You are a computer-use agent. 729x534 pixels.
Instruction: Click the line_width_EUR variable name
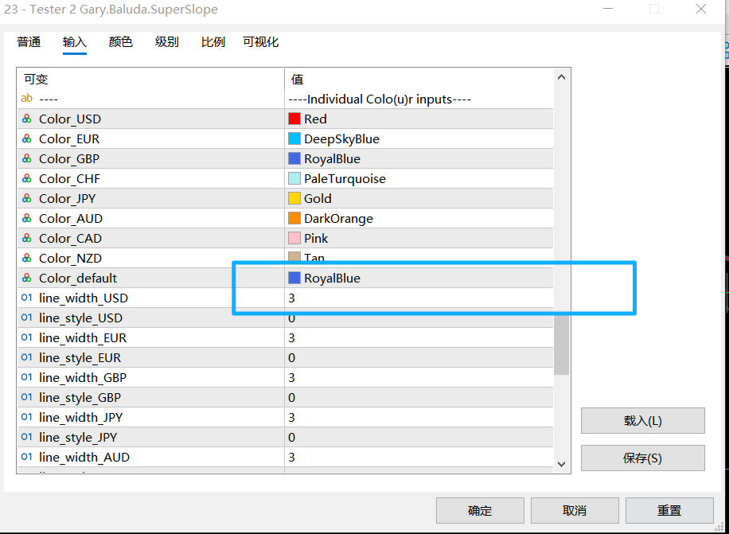(83, 338)
